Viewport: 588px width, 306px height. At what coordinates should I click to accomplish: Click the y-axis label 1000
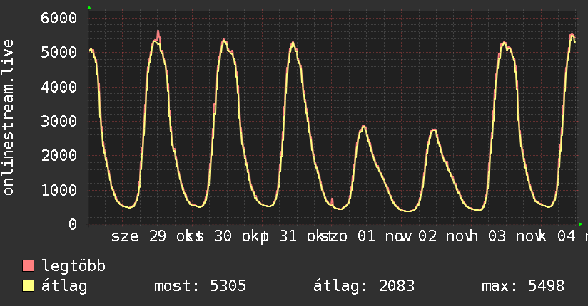[59, 190]
